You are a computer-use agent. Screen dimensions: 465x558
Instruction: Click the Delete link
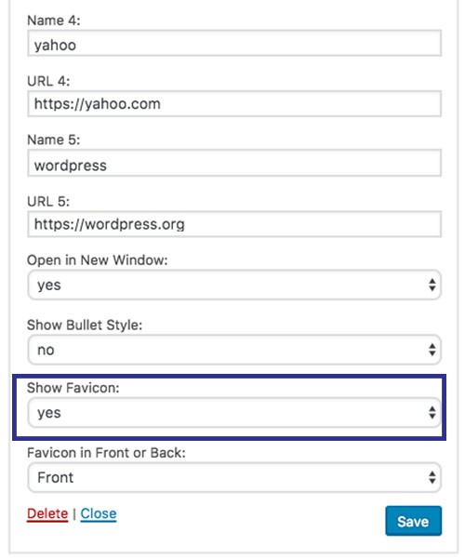point(47,513)
